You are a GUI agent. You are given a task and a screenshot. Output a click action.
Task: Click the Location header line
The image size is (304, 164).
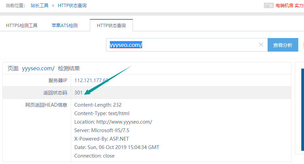pyautogui.click(x=113, y=122)
